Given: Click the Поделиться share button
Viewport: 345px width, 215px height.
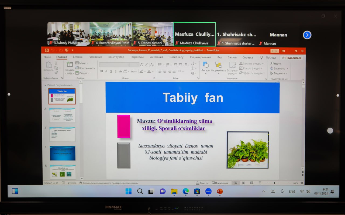Looking at the screenshot, I should [x=291, y=58].
